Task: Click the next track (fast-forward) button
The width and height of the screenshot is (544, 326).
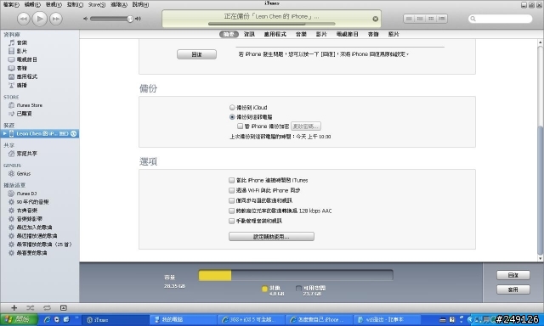Action: coord(56,19)
